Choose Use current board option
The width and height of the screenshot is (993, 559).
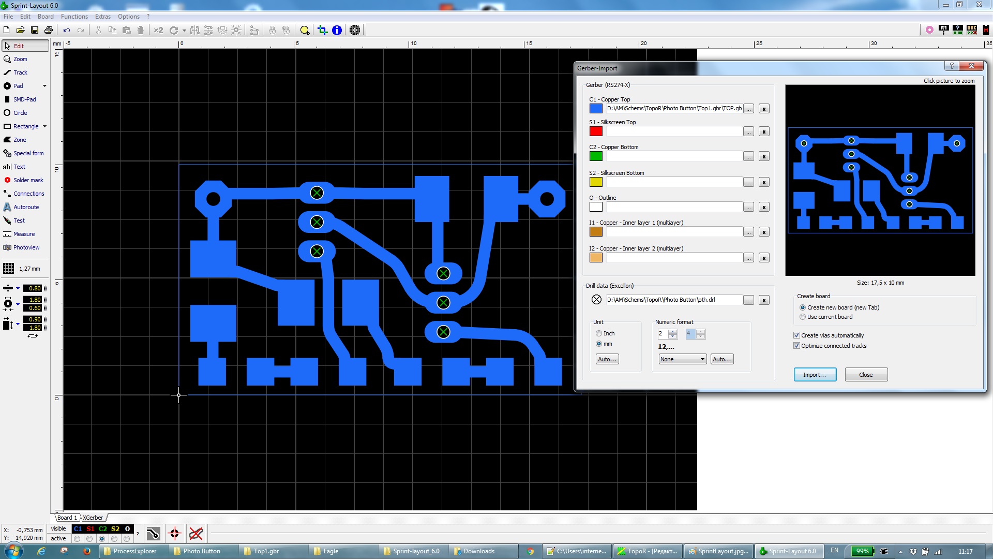(803, 317)
